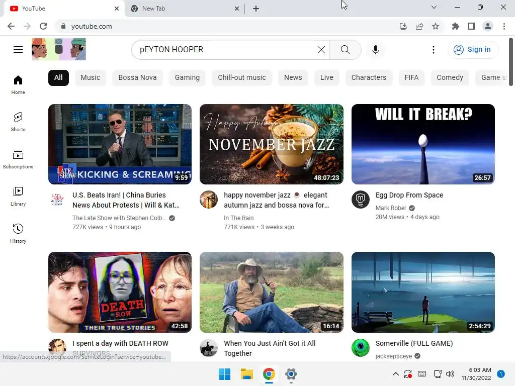Open the happy november jazz title link
Screen dimensions: 515x386
276,200
